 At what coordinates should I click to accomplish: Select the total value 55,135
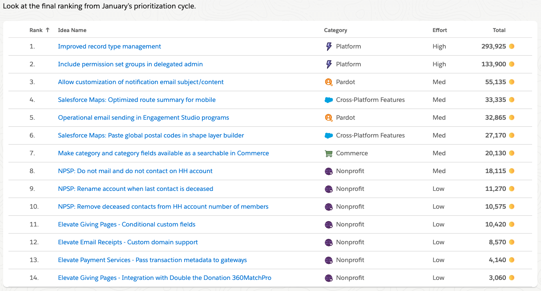point(496,82)
